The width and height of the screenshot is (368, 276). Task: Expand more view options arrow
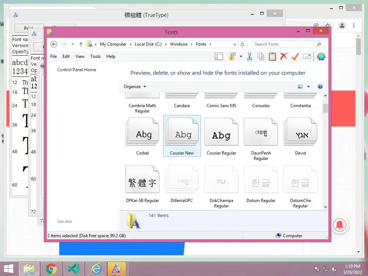pyautogui.click(x=308, y=87)
